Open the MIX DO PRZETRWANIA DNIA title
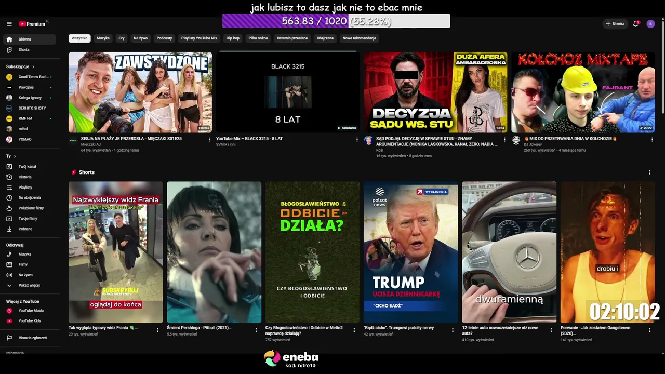665x374 pixels. coord(570,139)
